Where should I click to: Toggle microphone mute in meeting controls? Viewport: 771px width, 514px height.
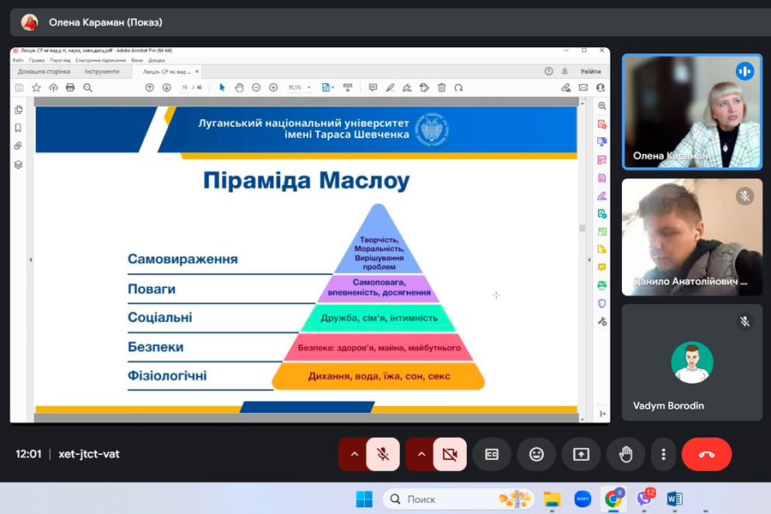(383, 454)
